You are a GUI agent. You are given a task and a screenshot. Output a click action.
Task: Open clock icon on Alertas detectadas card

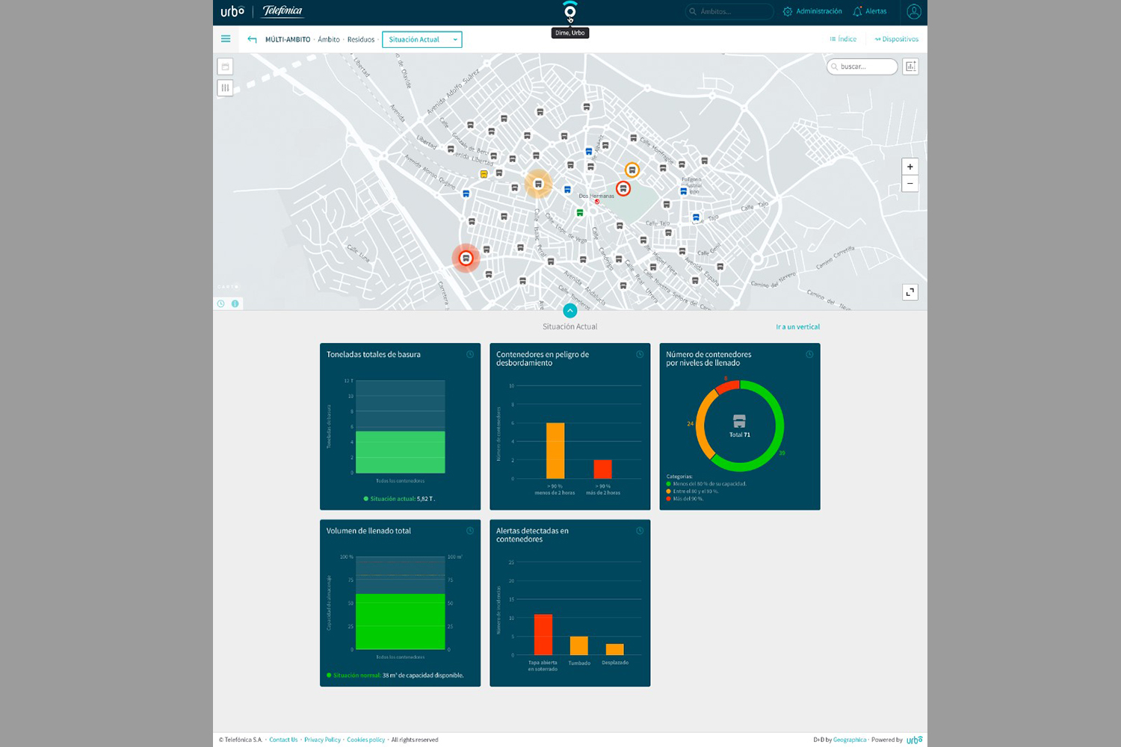point(640,530)
